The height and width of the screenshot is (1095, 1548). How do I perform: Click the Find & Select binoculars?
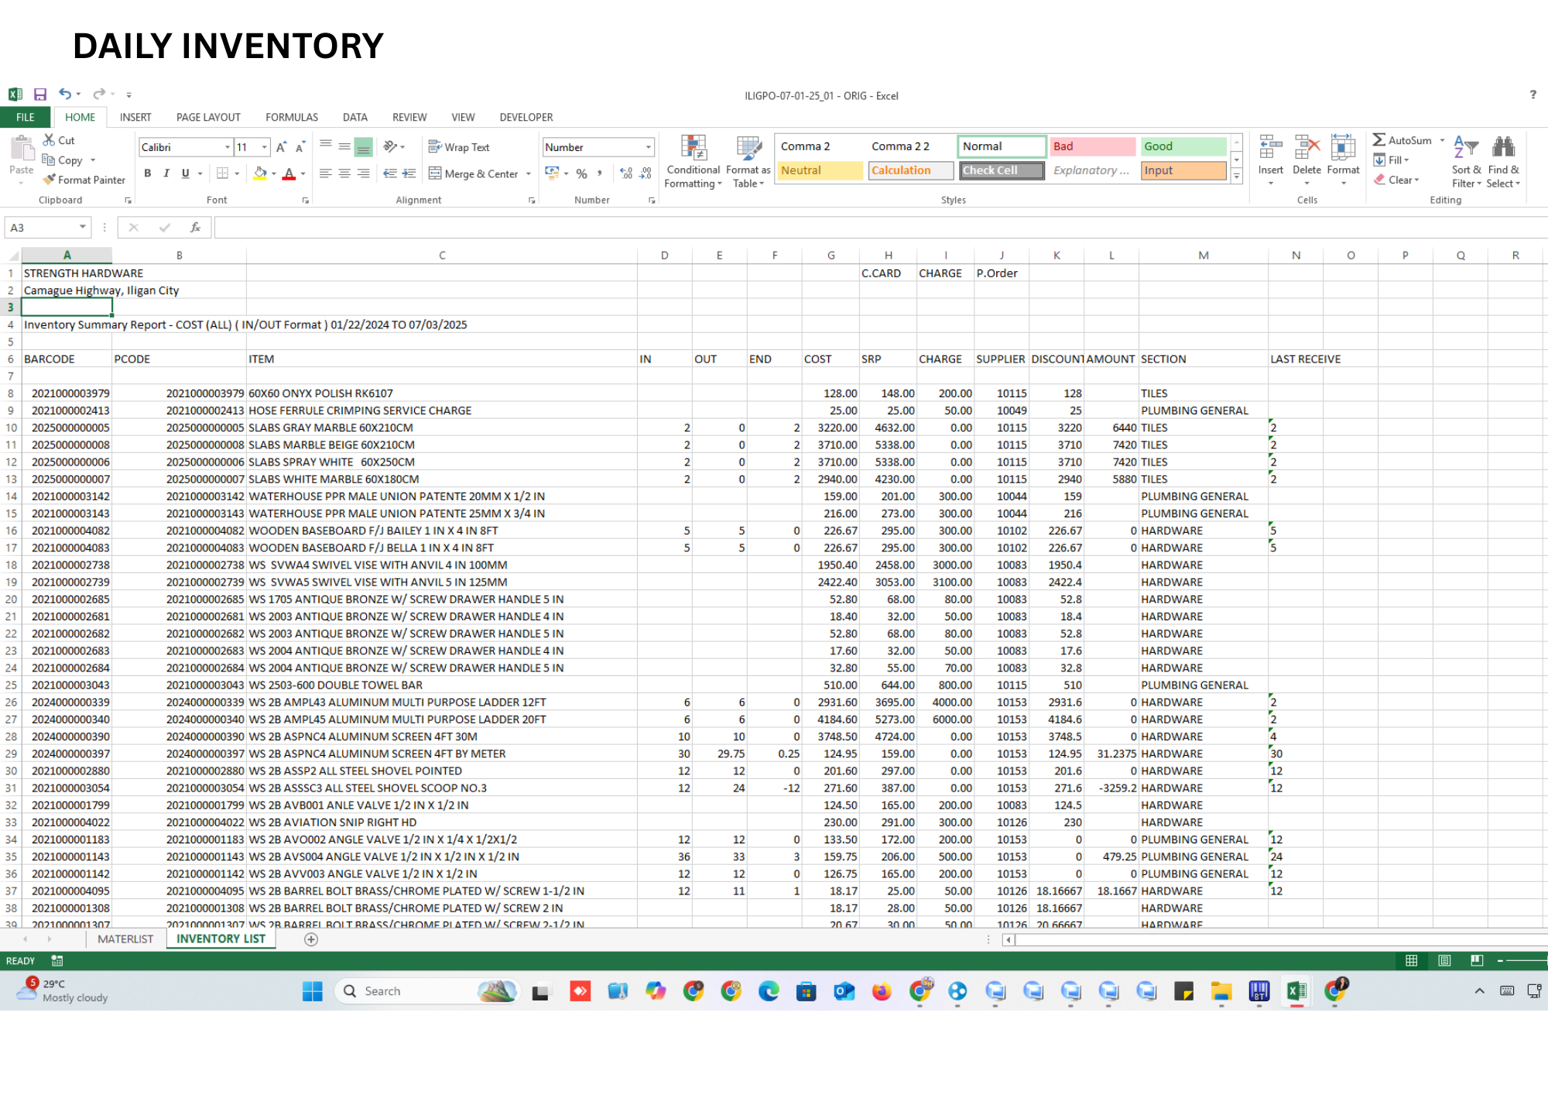click(x=1503, y=146)
